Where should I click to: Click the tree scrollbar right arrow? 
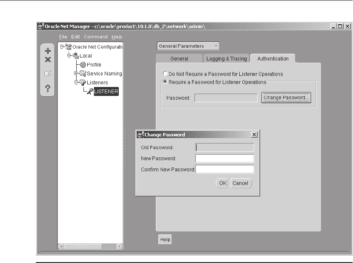tap(120, 246)
